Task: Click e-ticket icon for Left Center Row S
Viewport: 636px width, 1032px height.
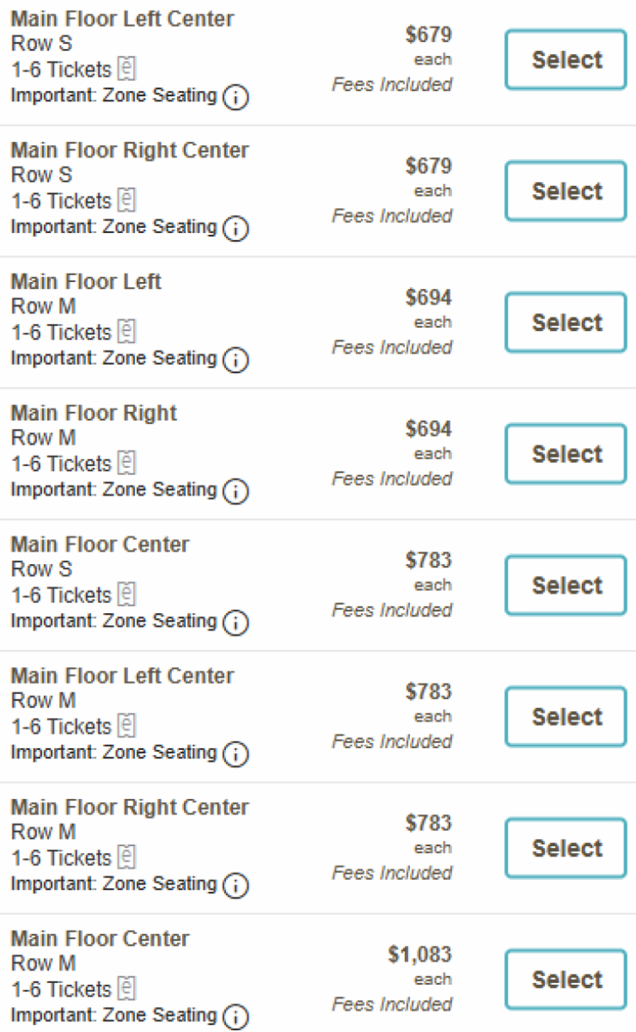Action: [x=127, y=69]
